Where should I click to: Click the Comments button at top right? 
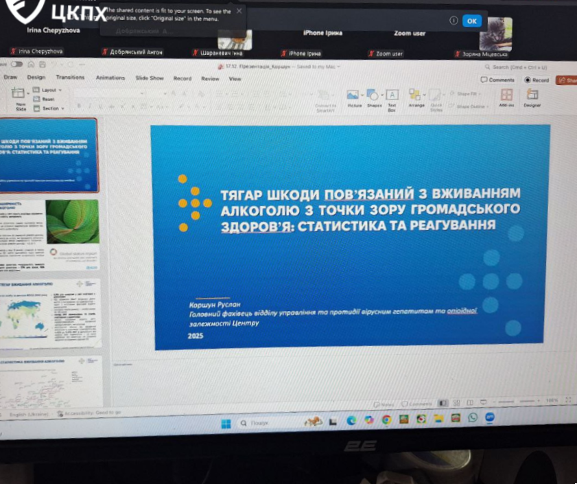(x=498, y=80)
